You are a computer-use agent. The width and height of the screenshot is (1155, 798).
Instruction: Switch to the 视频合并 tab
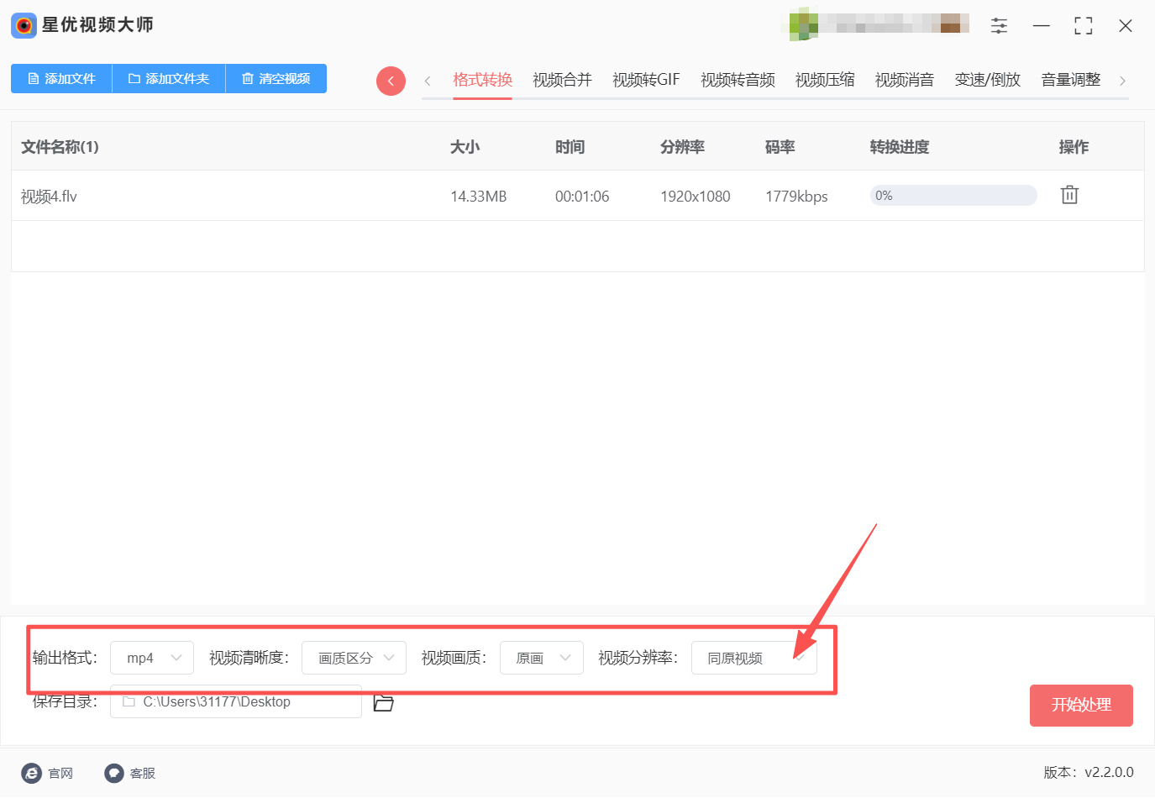click(562, 80)
